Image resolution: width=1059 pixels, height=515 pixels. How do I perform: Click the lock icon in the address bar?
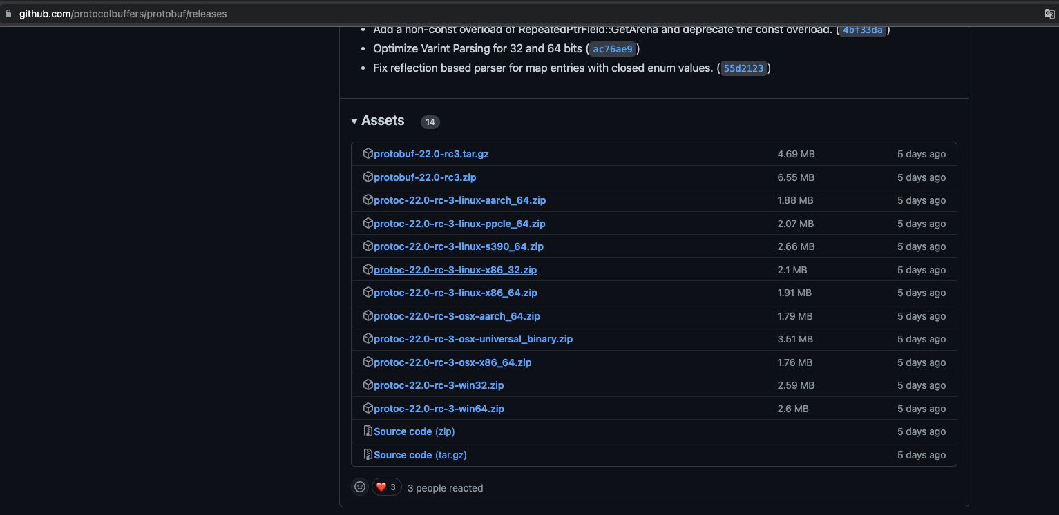[9, 14]
